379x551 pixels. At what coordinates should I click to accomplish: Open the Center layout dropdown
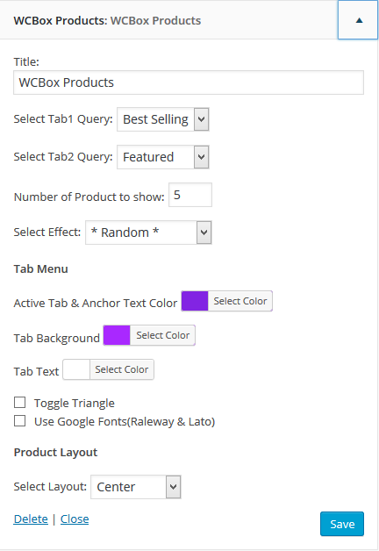click(136, 487)
